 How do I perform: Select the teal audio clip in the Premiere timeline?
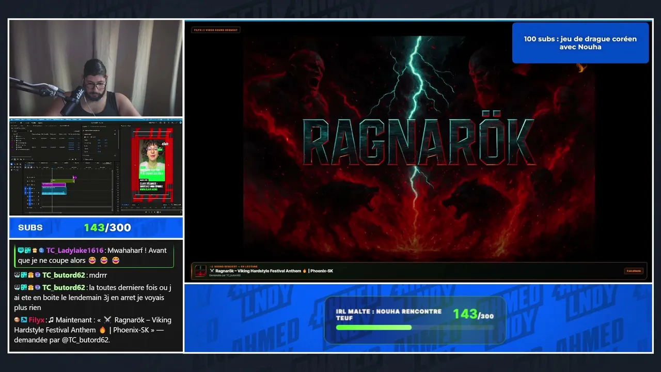tap(54, 190)
